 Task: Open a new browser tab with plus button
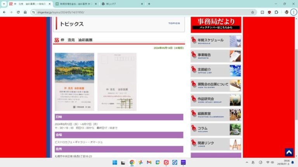[x=149, y=4]
